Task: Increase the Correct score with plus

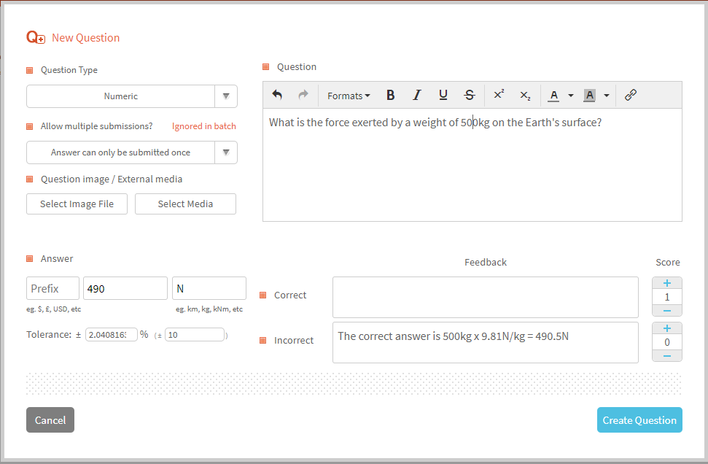Action: [x=667, y=283]
